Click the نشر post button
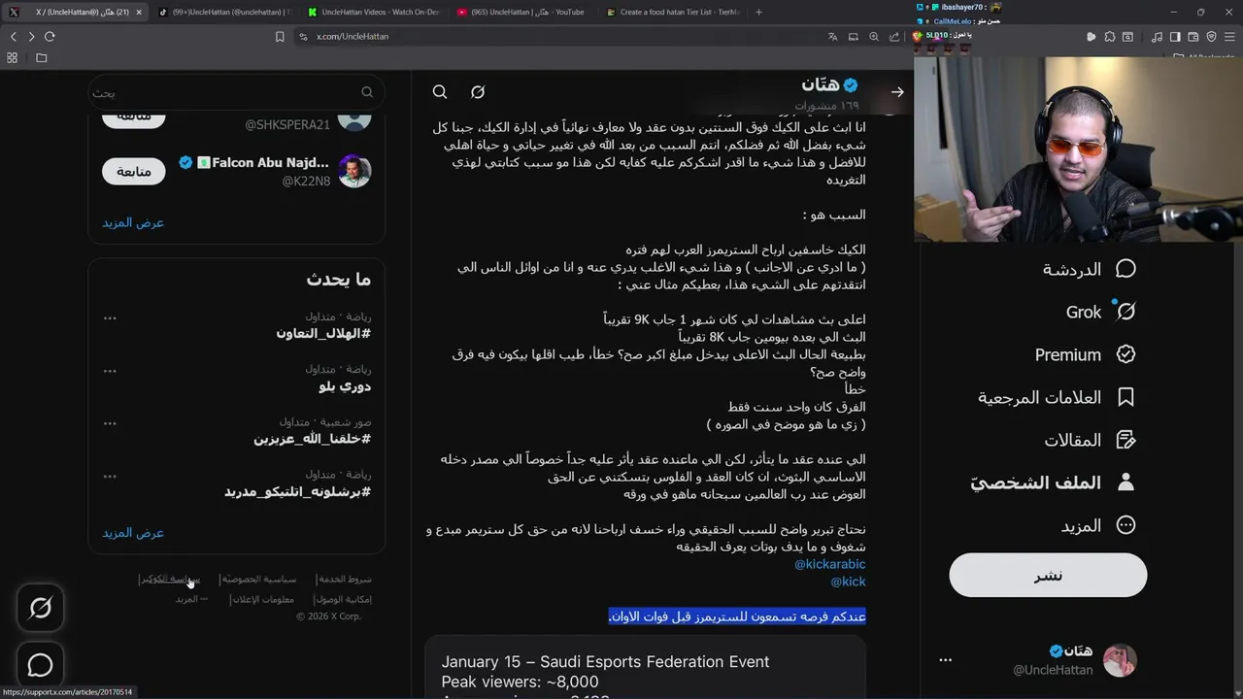The image size is (1243, 699). pos(1048,575)
